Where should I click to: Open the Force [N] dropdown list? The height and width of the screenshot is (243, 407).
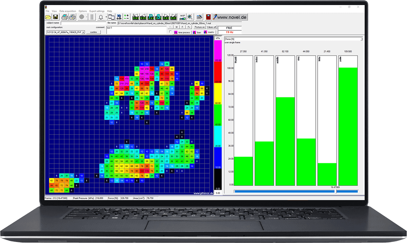(362, 39)
